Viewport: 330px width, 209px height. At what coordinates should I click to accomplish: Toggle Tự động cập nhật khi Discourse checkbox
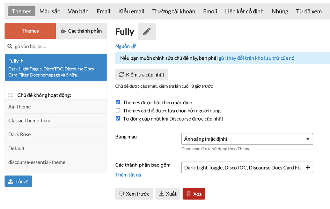(x=118, y=119)
